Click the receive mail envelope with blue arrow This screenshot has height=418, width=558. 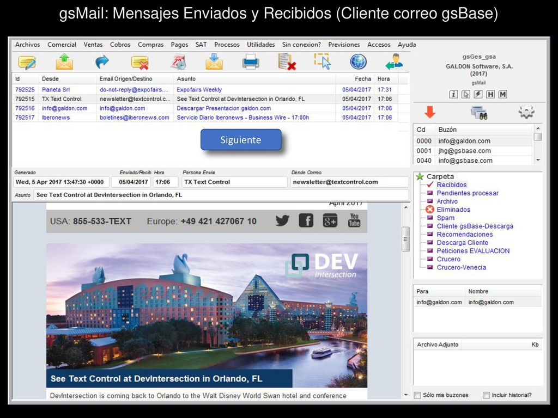[x=214, y=62]
